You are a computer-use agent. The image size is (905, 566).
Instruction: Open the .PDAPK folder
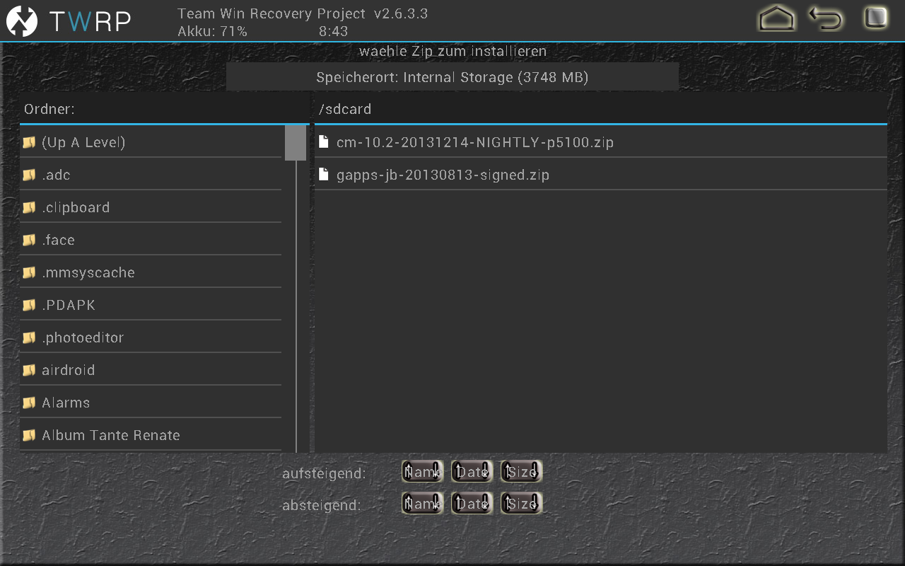click(69, 305)
